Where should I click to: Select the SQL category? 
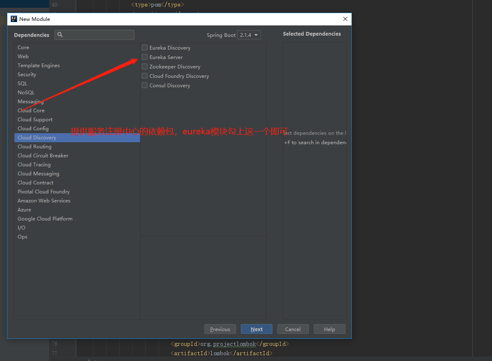(77, 84)
